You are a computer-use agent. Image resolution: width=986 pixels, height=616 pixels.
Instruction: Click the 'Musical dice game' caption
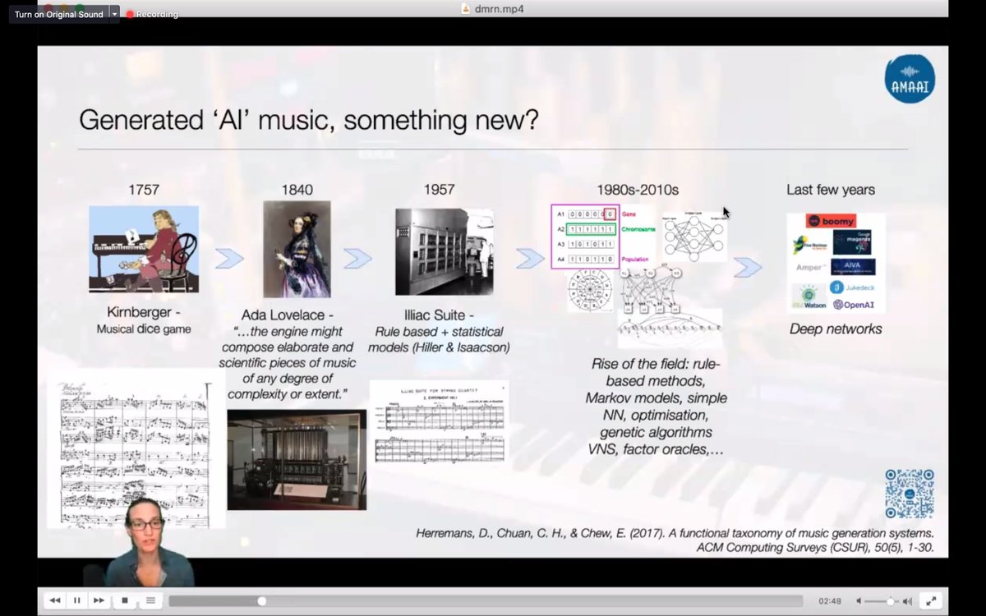tap(144, 329)
